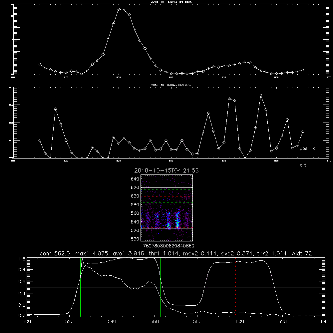
Task: Click the x-axis label '580' of the bottom plot
Action: click(197, 322)
